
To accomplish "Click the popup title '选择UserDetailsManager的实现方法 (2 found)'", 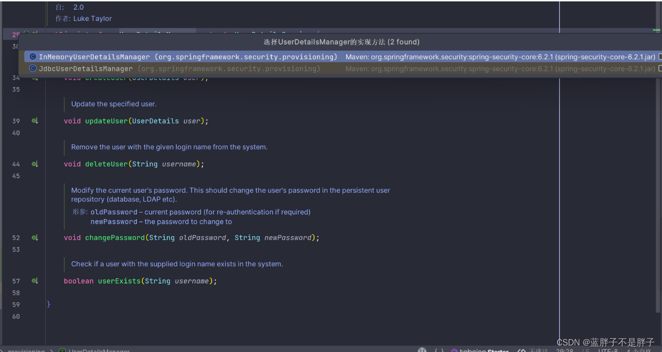I will (342, 42).
